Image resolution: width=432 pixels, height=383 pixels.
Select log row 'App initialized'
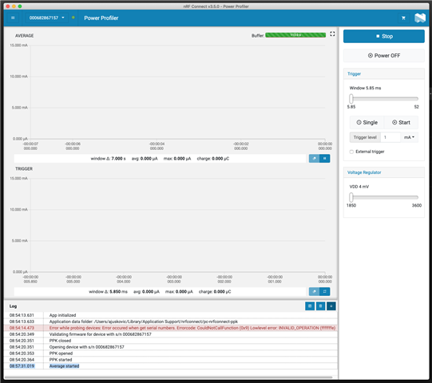[171, 315]
